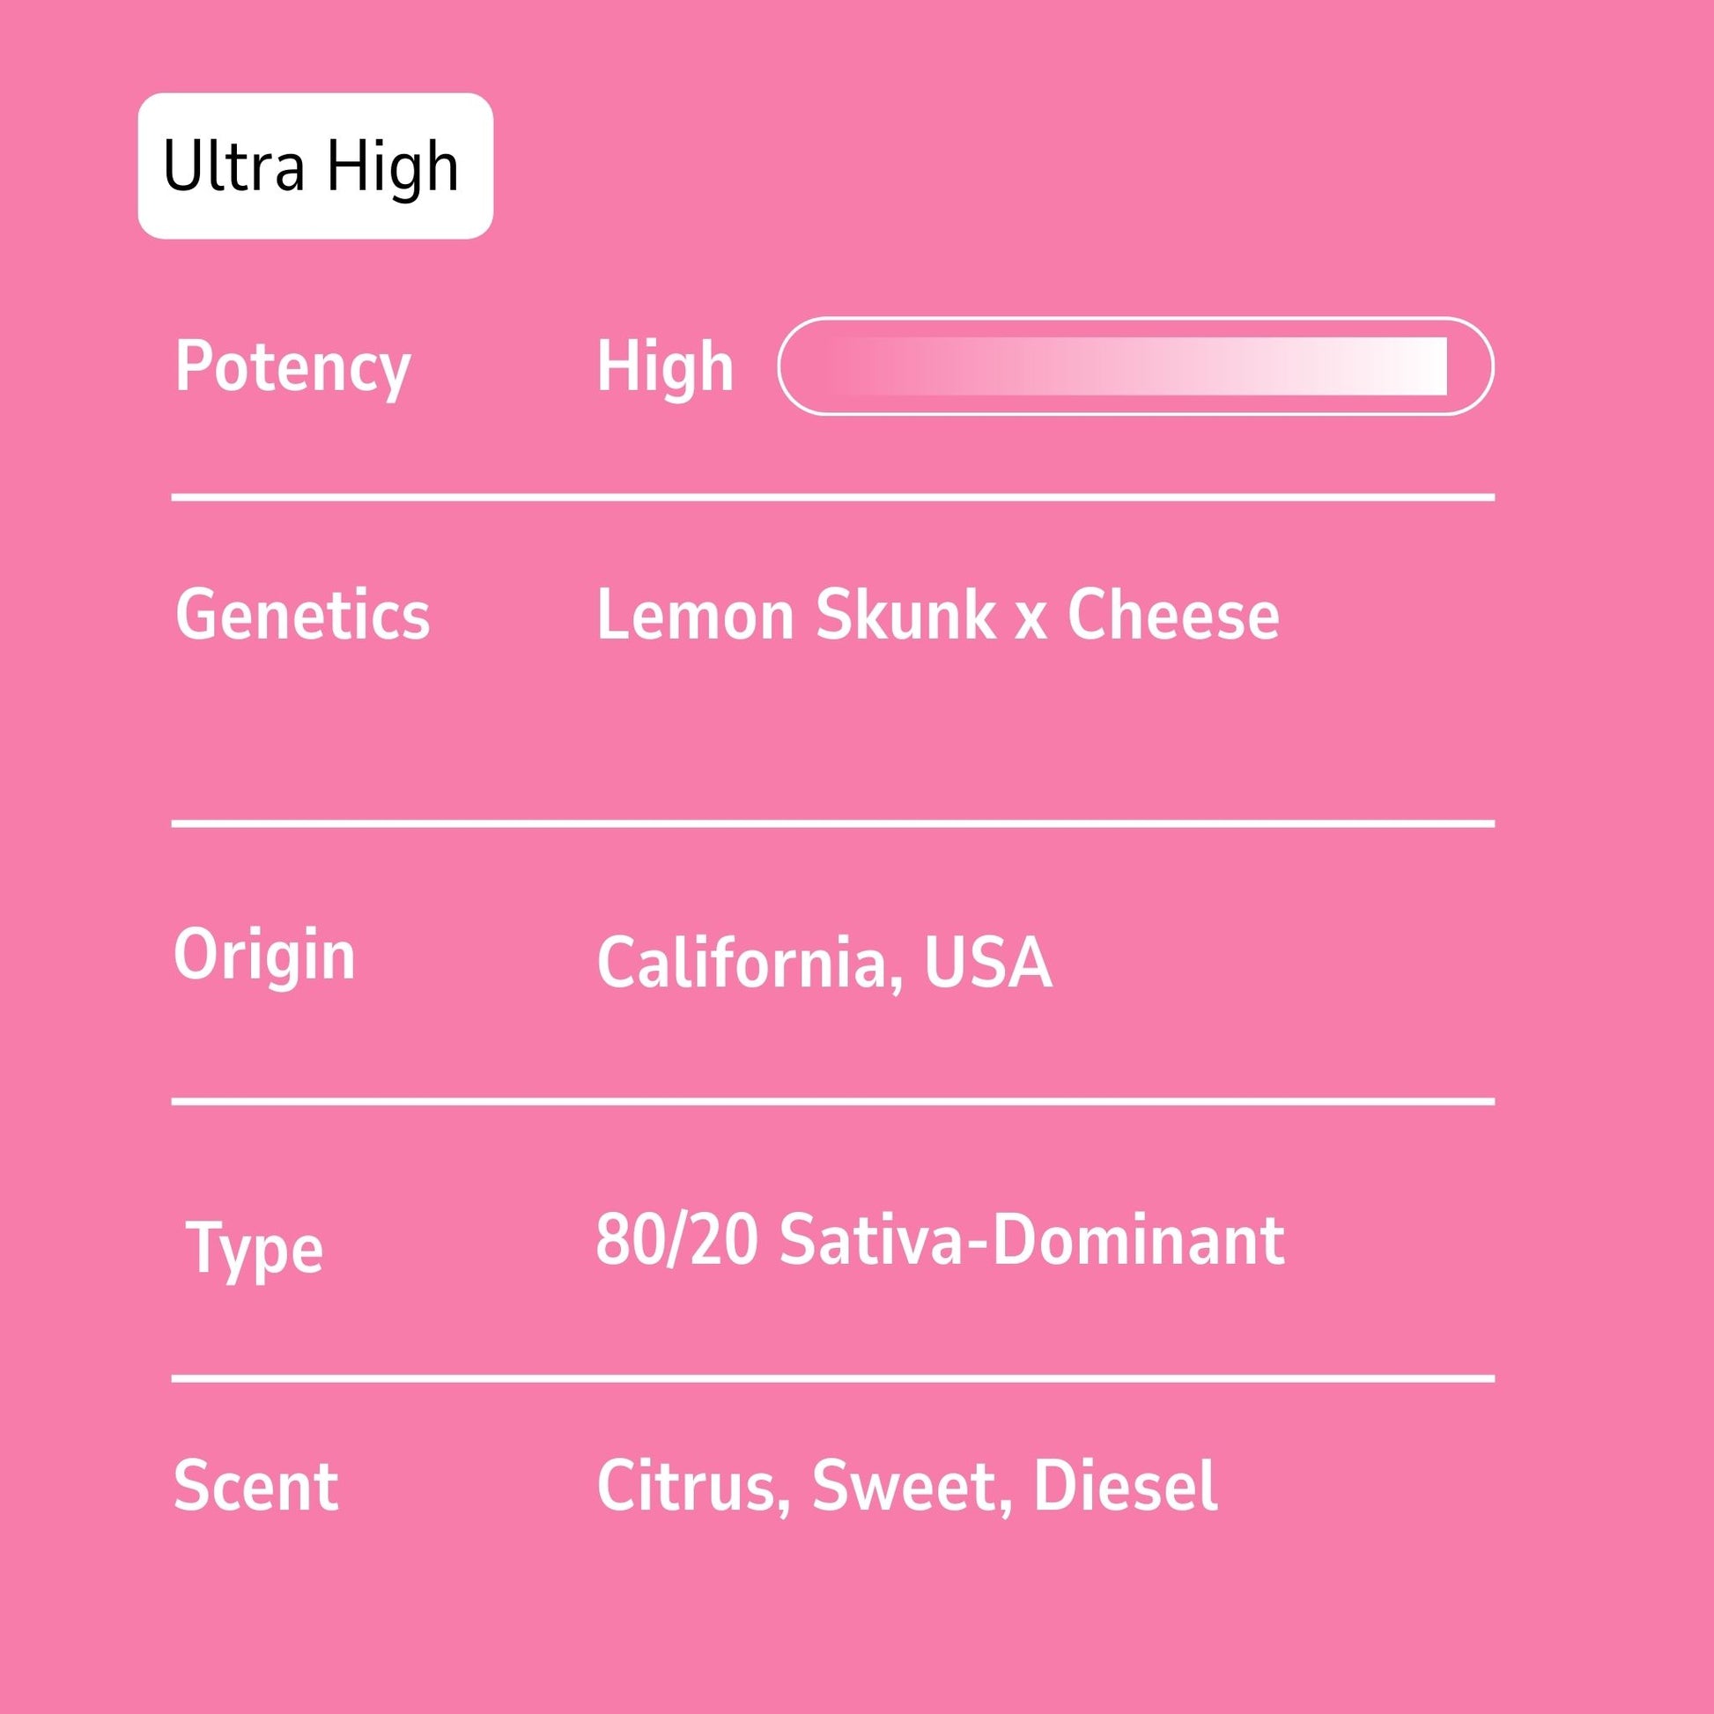Image resolution: width=1714 pixels, height=1714 pixels.
Task: Click the Sativa-Dominant text
Action: [x=1031, y=1240]
